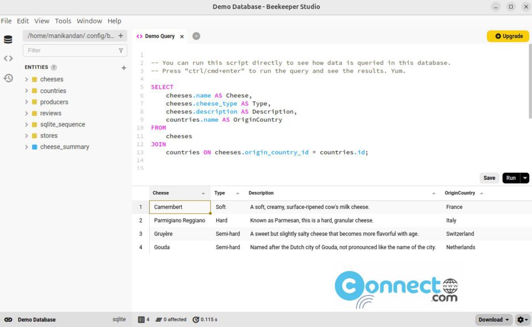The image size is (532, 327).
Task: Open the database connections sidebar icon
Action: click(x=7, y=39)
